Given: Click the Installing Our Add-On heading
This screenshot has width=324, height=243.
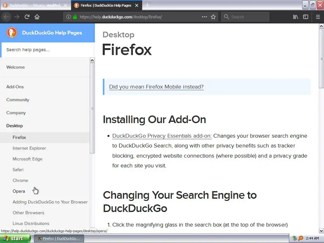Looking at the screenshot, I should tap(154, 119).
